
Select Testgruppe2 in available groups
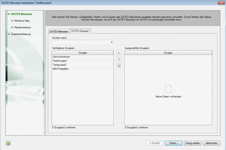click(83, 65)
